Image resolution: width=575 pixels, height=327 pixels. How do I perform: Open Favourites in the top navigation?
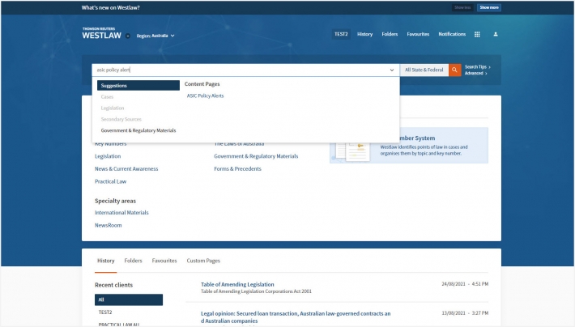[x=418, y=34]
